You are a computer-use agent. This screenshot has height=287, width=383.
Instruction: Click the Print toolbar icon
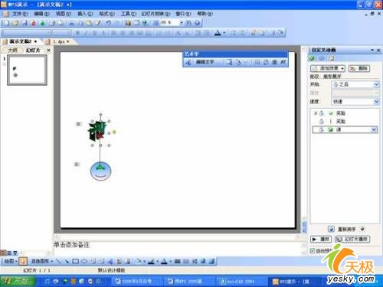tap(52, 23)
